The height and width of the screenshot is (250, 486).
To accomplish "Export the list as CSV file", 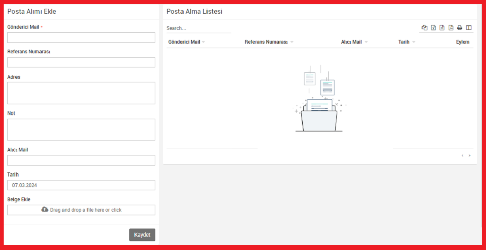I will click(442, 28).
